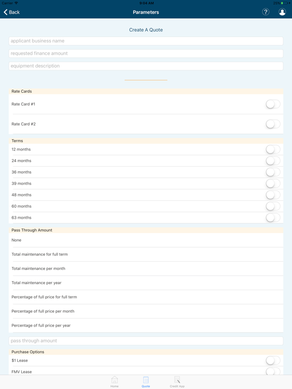The width and height of the screenshot is (292, 389).
Task: Open the user profile icon
Action: point(282,12)
